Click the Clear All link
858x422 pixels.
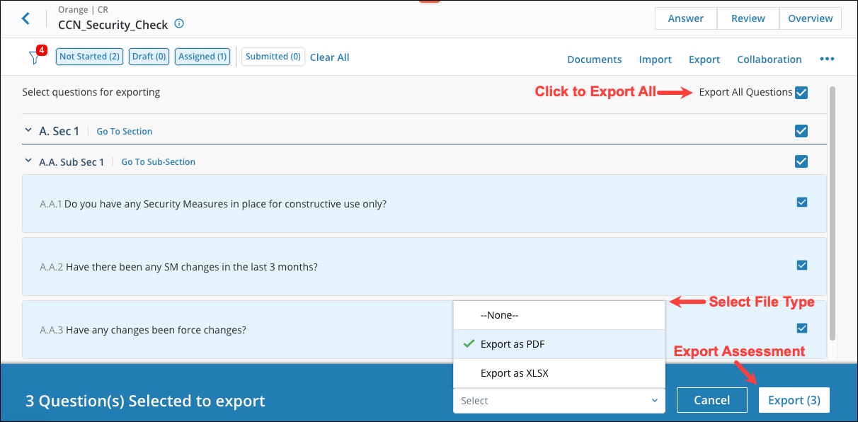(329, 57)
